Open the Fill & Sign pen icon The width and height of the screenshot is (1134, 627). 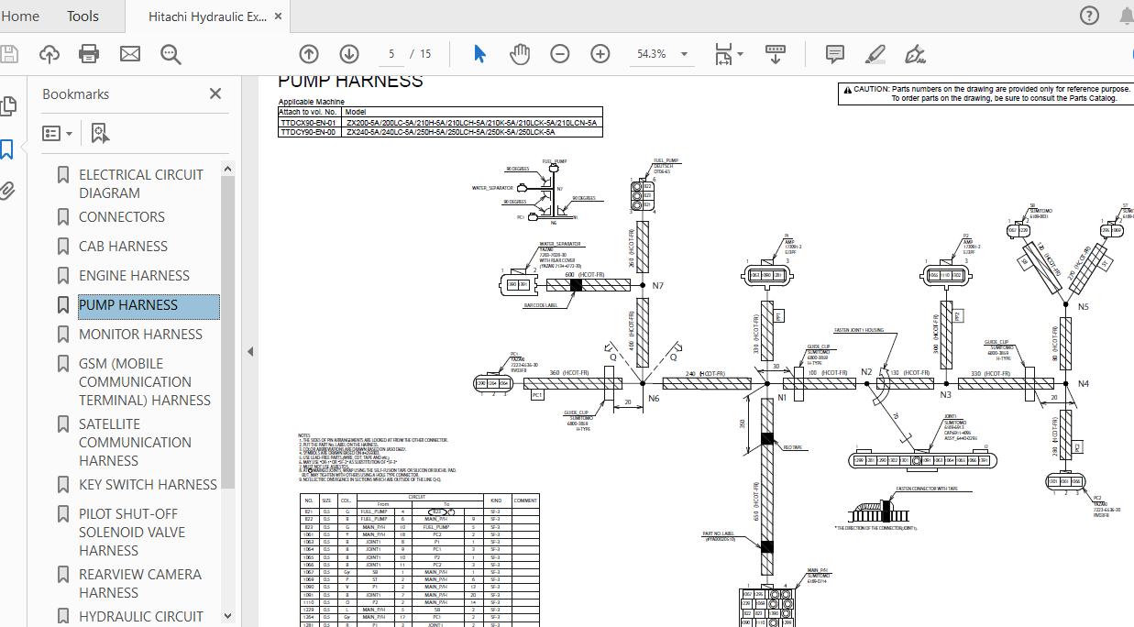point(914,54)
